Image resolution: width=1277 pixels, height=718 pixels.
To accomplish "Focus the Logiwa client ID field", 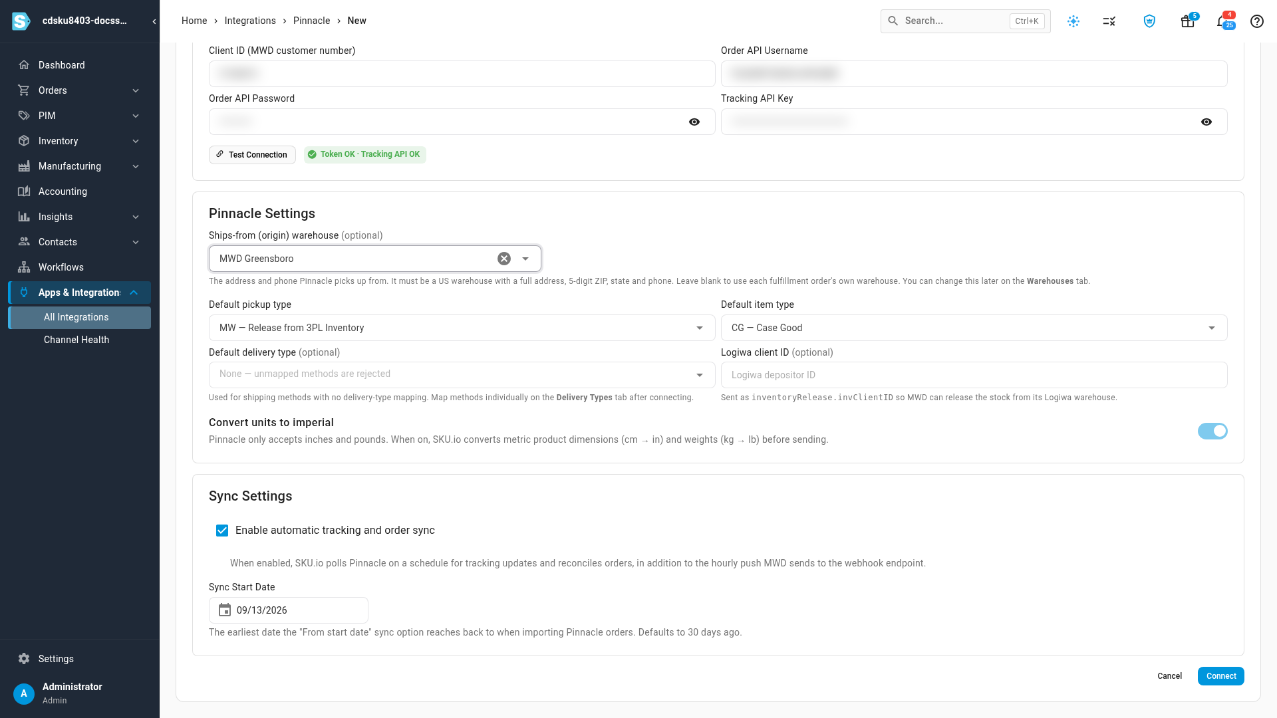I will point(974,375).
